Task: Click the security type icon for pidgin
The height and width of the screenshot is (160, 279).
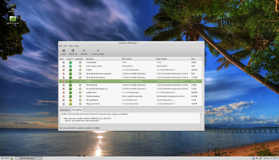Action: click(64, 70)
